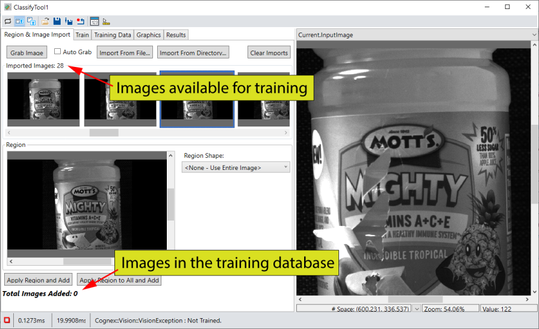Click the Not Trained exception message
The height and width of the screenshot is (329, 539).
pos(158,321)
